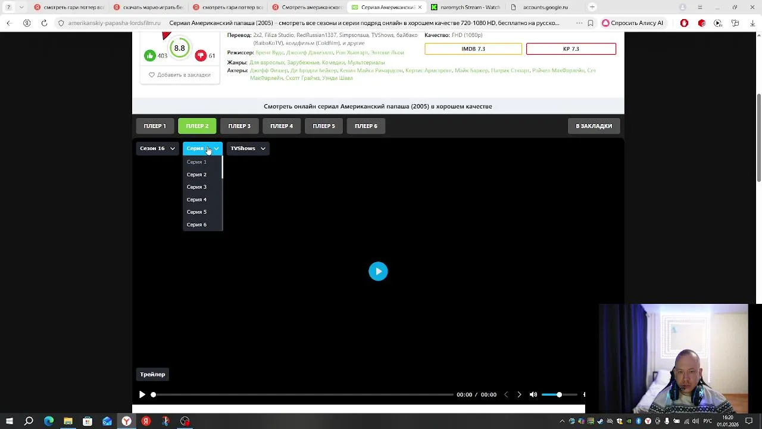762x429 pixels.
Task: Click the heart icon beside Добавить в закладки
Action: click(152, 75)
